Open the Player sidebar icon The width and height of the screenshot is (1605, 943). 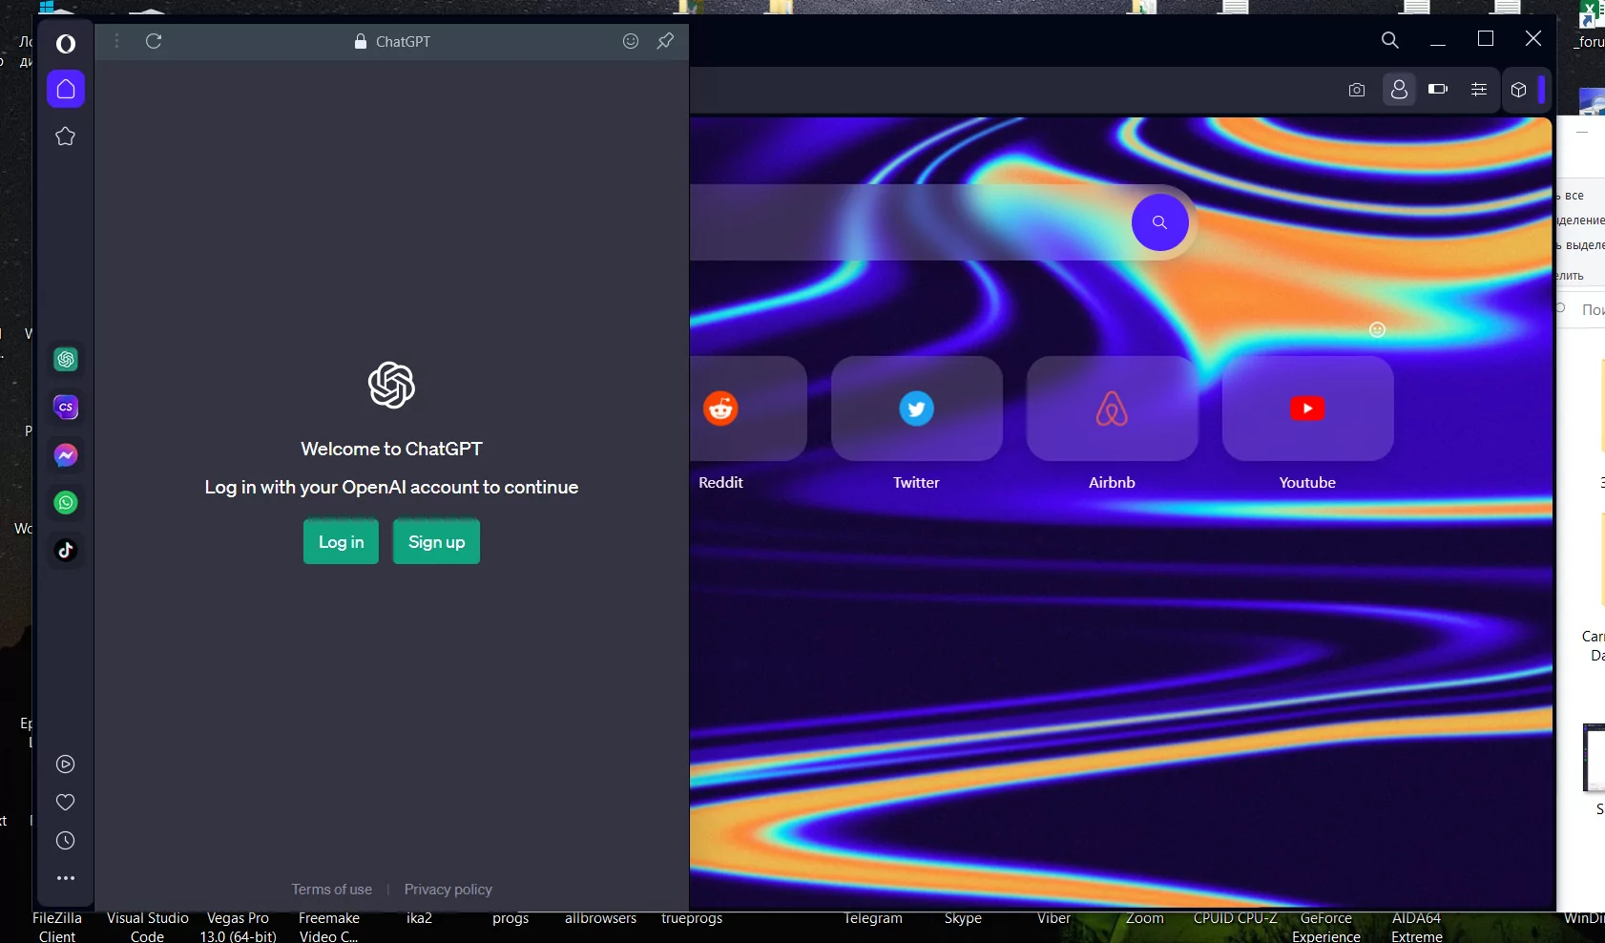click(65, 764)
